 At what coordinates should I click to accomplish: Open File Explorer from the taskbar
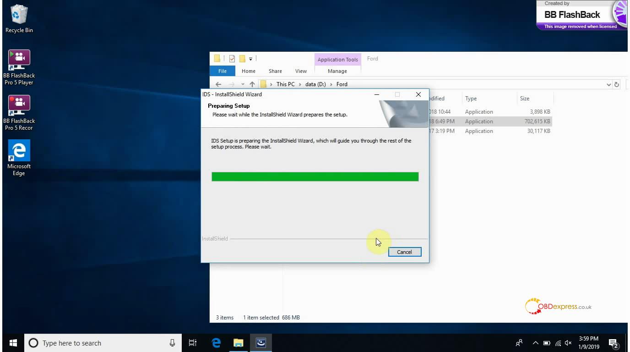pyautogui.click(x=238, y=343)
